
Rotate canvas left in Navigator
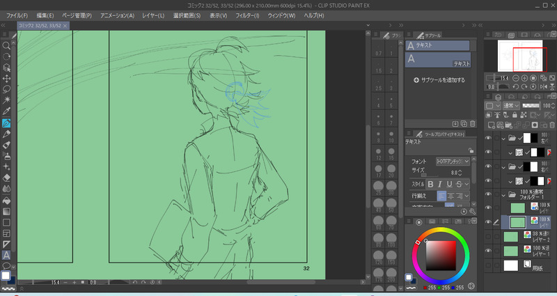(516, 86)
